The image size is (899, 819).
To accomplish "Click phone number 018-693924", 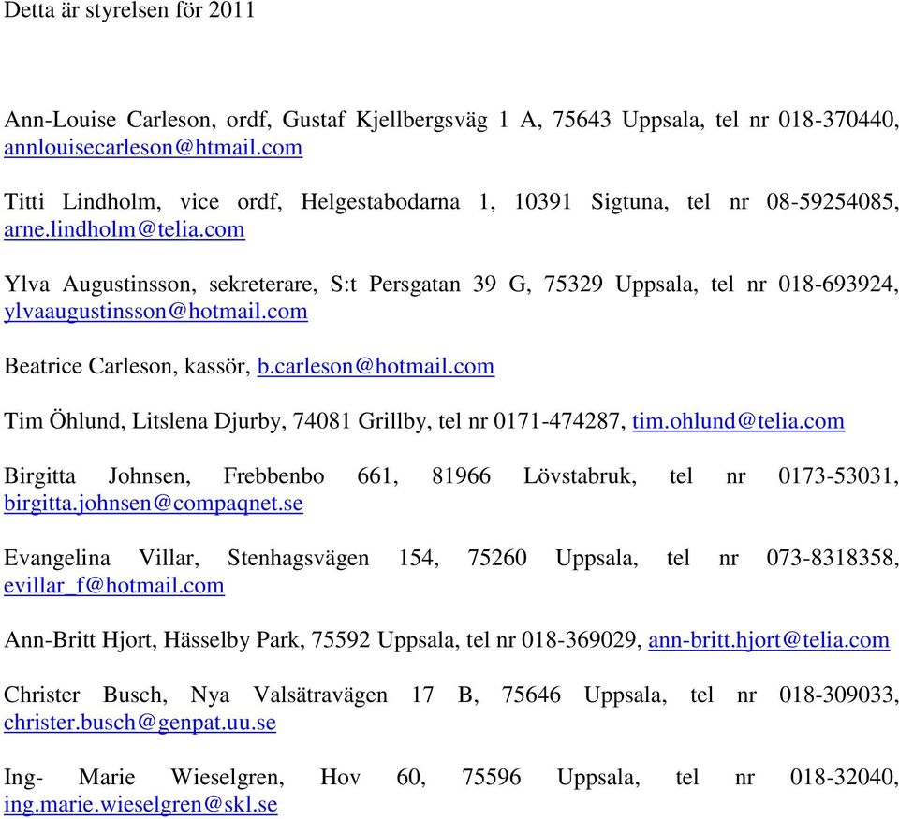I will pyautogui.click(x=838, y=285).
